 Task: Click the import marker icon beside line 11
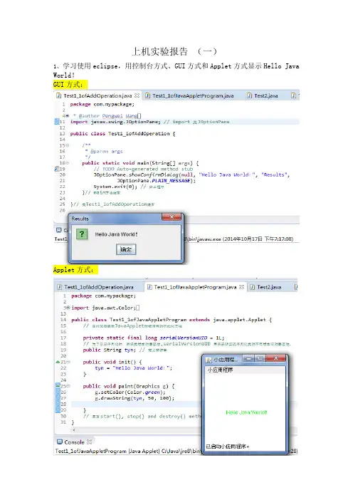pos(57,122)
